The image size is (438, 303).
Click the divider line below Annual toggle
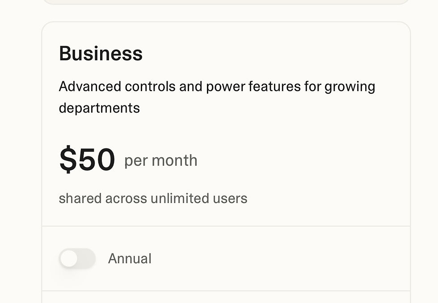[x=226, y=291]
